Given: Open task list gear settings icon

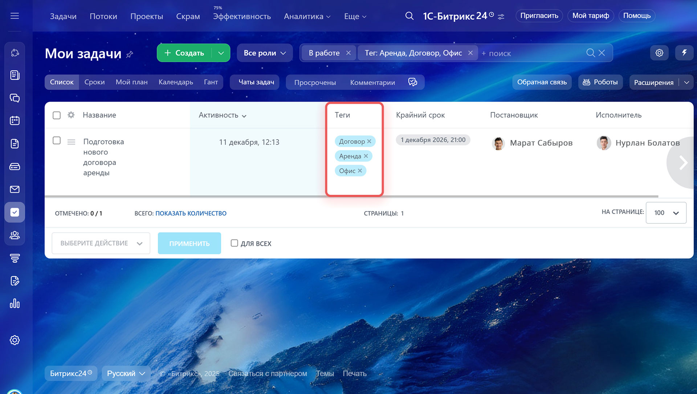Looking at the screenshot, I should (x=71, y=115).
